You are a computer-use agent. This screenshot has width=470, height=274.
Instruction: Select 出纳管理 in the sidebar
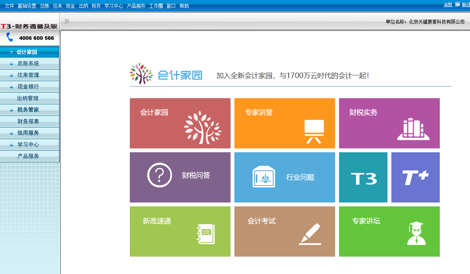[29, 98]
